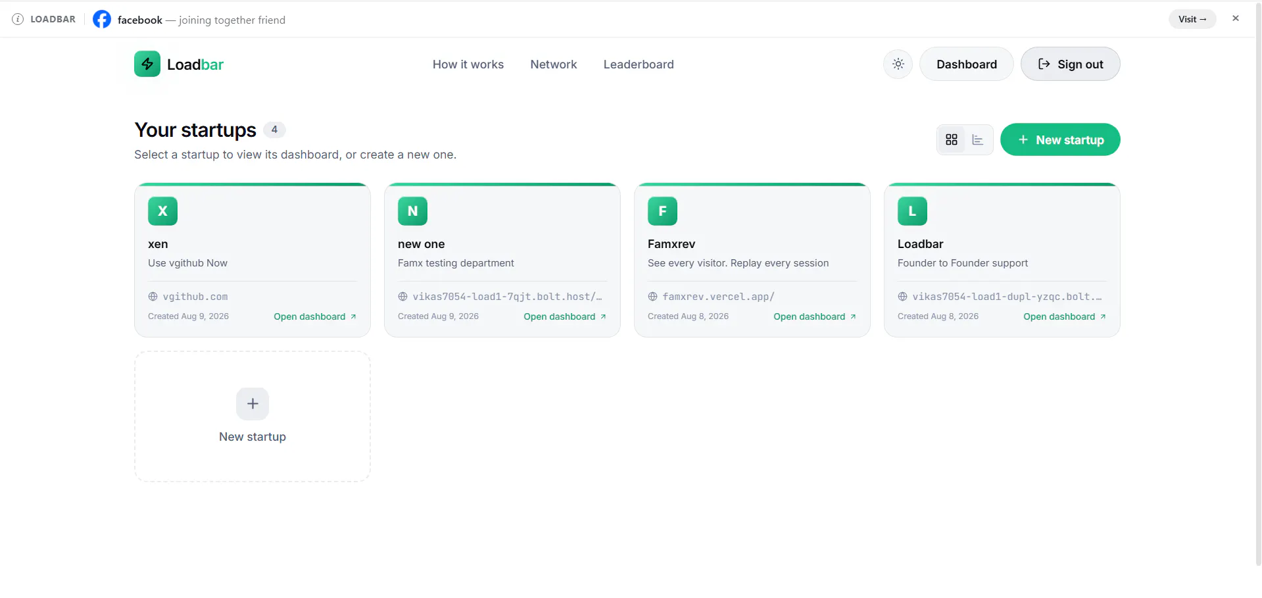Click the startups count badge showing 4
The image size is (1262, 598).
[x=274, y=130]
